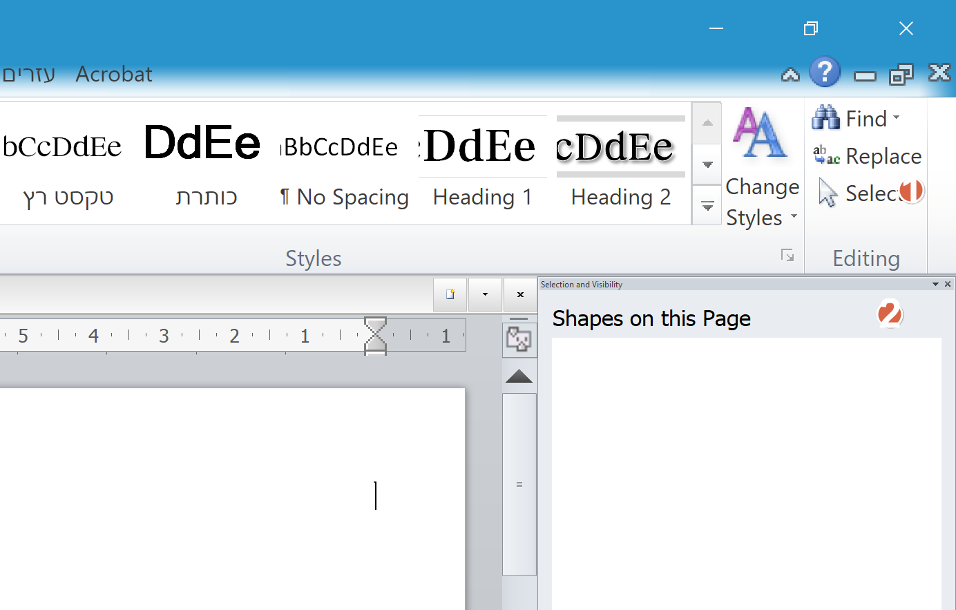Screen dimensions: 956x610
Task: Open the Select menu in Editing
Action: 867,193
